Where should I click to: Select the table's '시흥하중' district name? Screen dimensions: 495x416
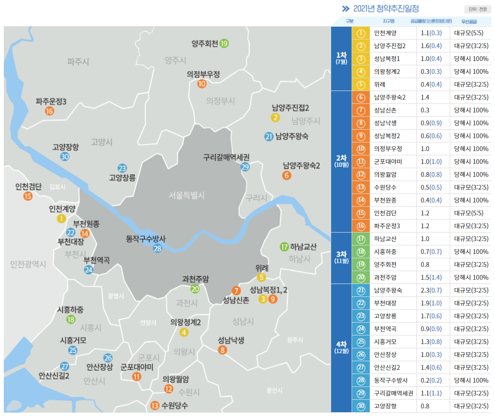coord(385,252)
